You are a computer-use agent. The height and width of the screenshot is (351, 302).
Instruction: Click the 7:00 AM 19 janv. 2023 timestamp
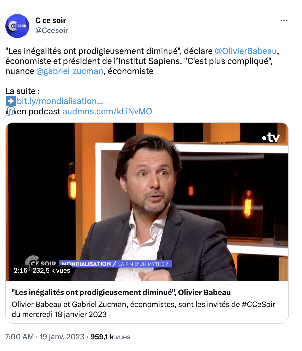[x=45, y=337]
